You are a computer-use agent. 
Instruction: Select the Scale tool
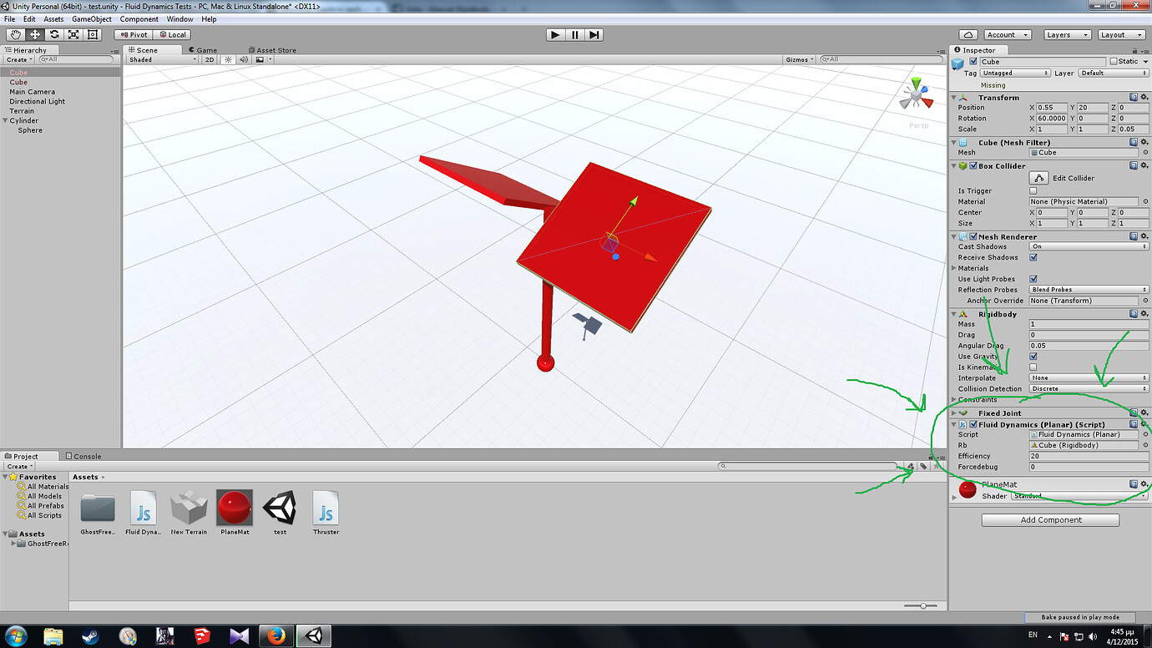(73, 34)
